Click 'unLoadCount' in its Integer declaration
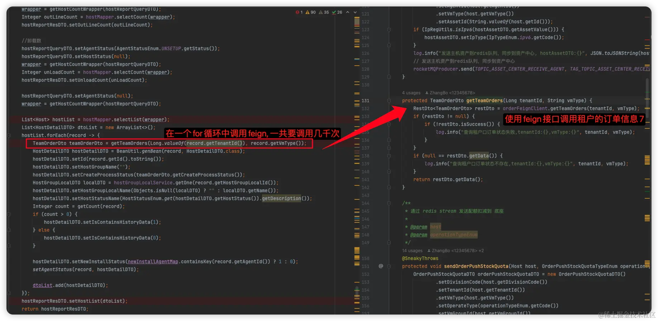 [59, 72]
